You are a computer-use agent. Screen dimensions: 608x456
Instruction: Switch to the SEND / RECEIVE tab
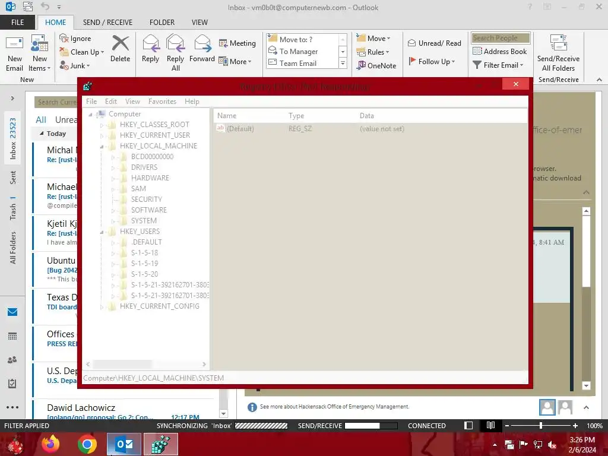107,22
